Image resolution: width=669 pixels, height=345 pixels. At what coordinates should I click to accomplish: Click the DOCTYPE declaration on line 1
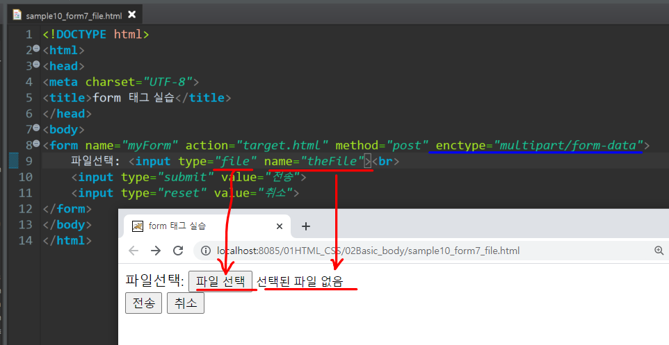coord(95,34)
